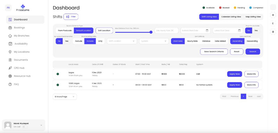278x133 pixels.
Task: Toggle the On Call switch
Action: click(25, 127)
